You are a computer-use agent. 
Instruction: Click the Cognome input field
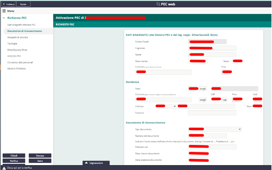coord(212,48)
